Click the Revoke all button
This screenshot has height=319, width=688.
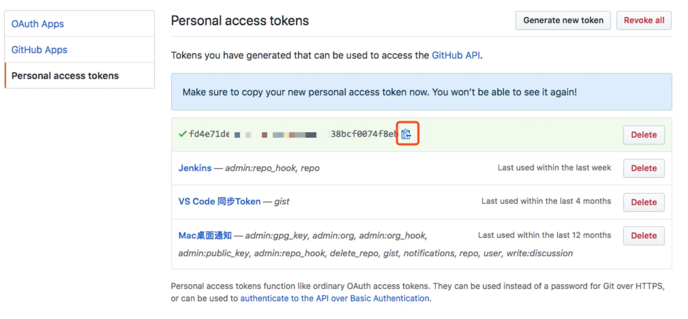click(644, 20)
